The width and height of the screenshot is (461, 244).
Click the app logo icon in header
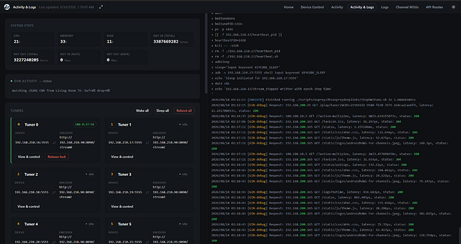click(x=7, y=7)
